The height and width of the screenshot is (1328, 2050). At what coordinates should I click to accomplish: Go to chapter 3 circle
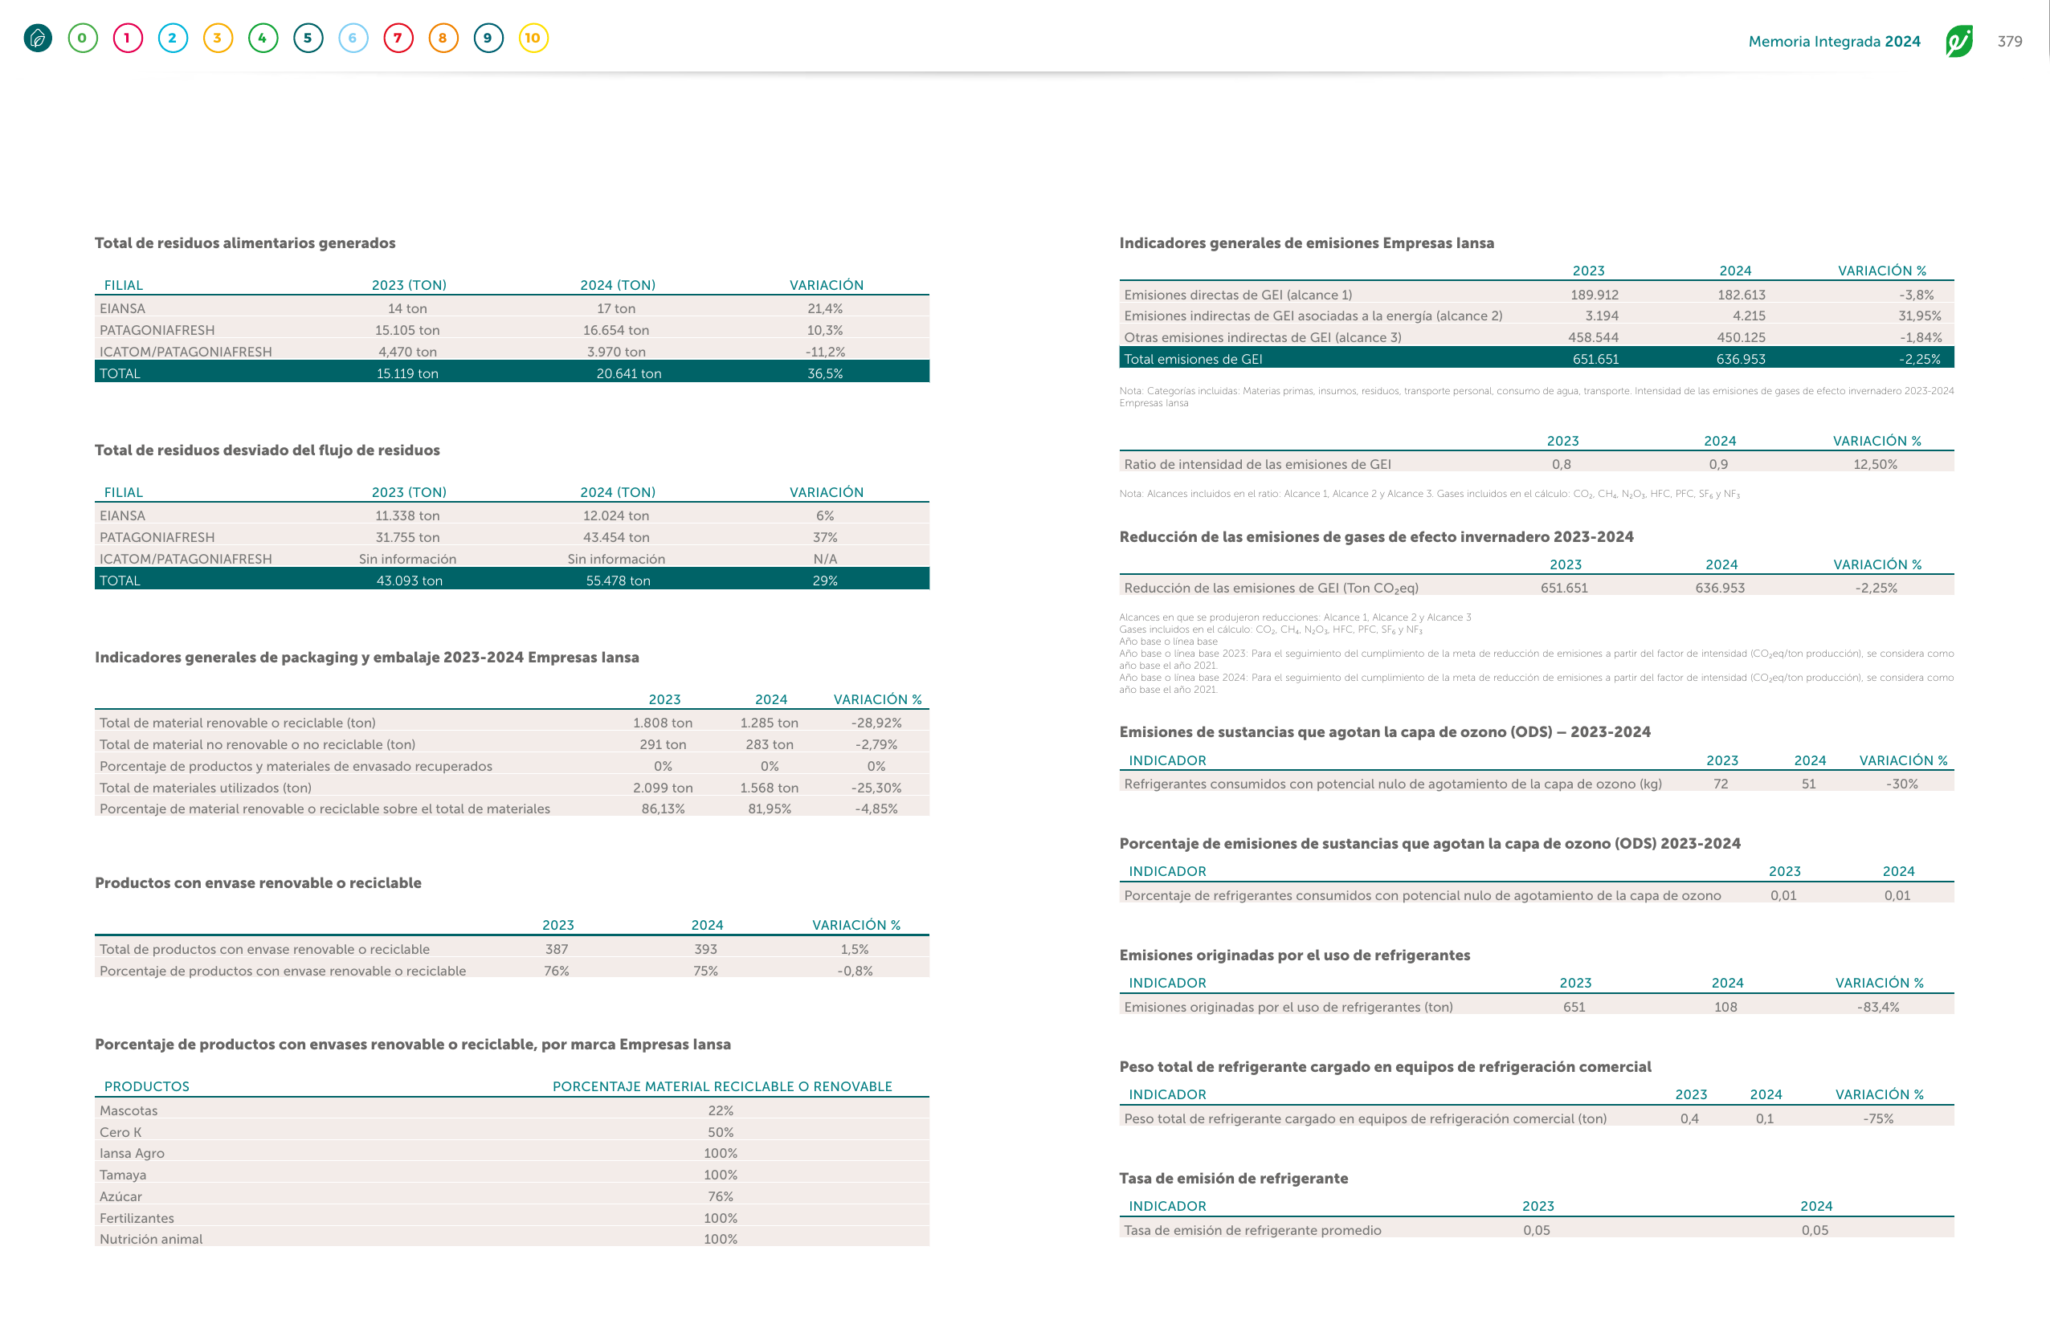coord(218,38)
